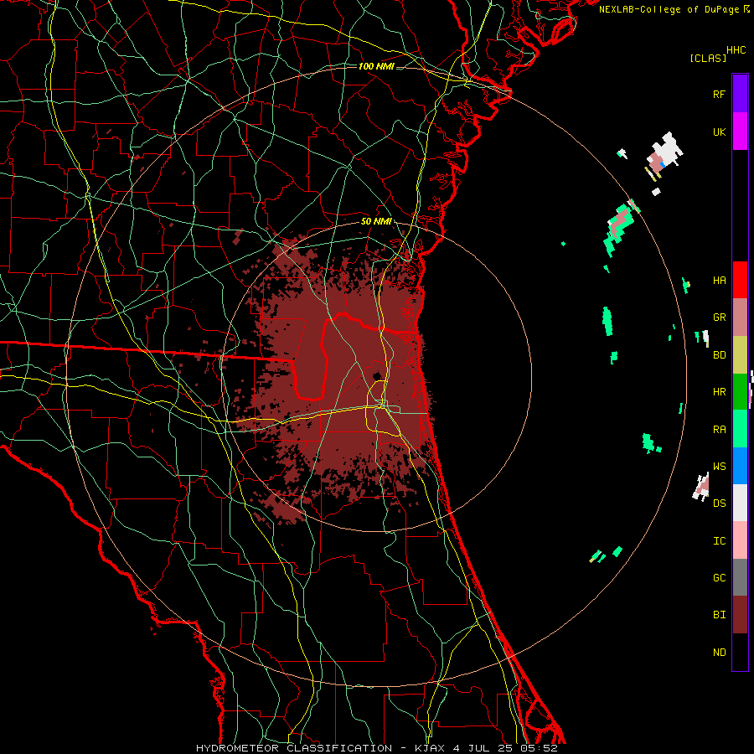This screenshot has width=754, height=754.
Task: Click the BI dark red legend swatch
Action: 740,615
